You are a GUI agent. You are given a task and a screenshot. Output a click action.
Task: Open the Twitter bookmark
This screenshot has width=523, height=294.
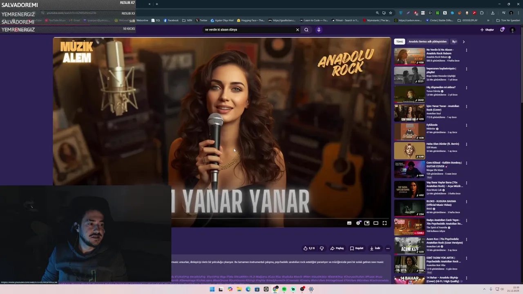point(201,20)
